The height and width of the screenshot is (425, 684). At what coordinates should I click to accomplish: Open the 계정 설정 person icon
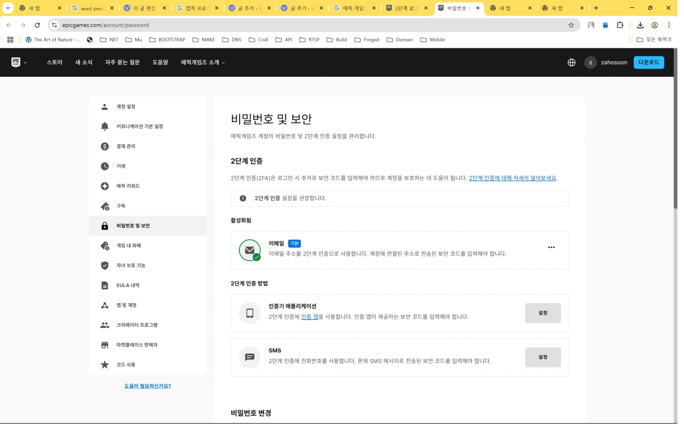[x=105, y=107]
